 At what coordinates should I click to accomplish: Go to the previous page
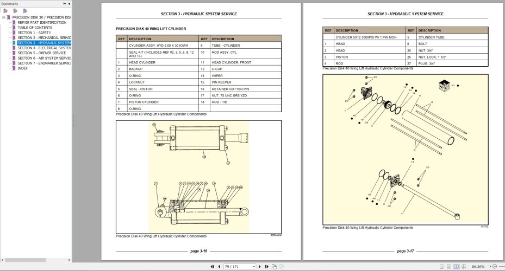coord(219,267)
